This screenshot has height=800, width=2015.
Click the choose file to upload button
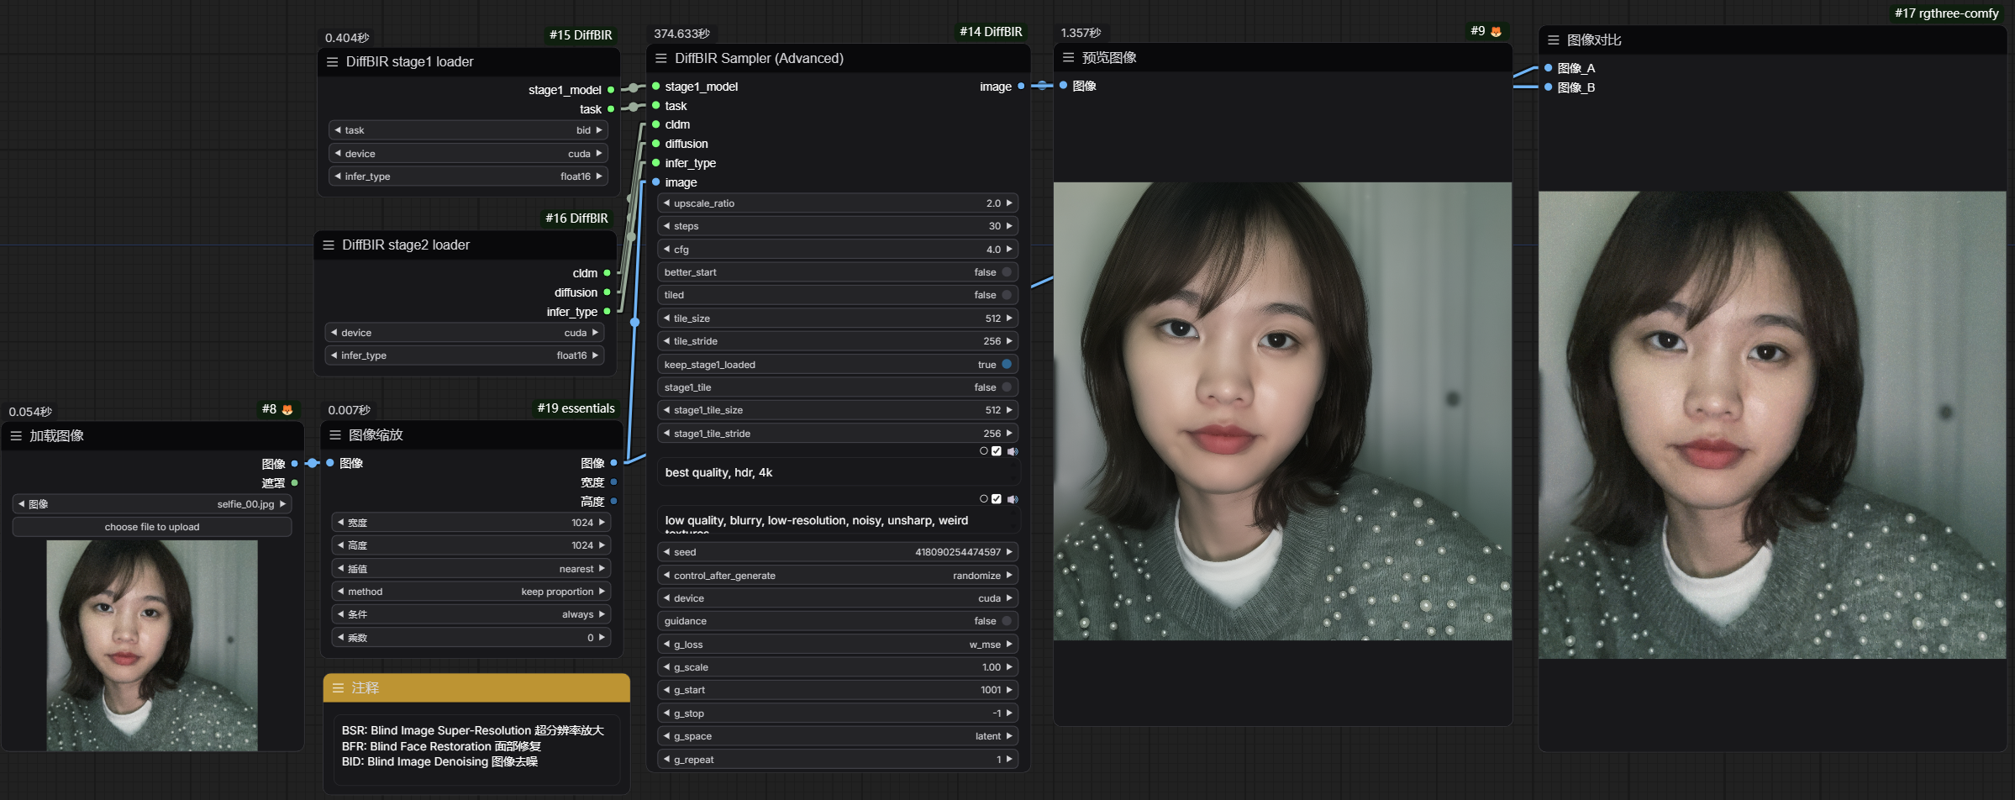[x=152, y=526]
